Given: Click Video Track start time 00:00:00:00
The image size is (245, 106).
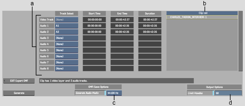Looking at the screenshot, I should tap(94, 20).
